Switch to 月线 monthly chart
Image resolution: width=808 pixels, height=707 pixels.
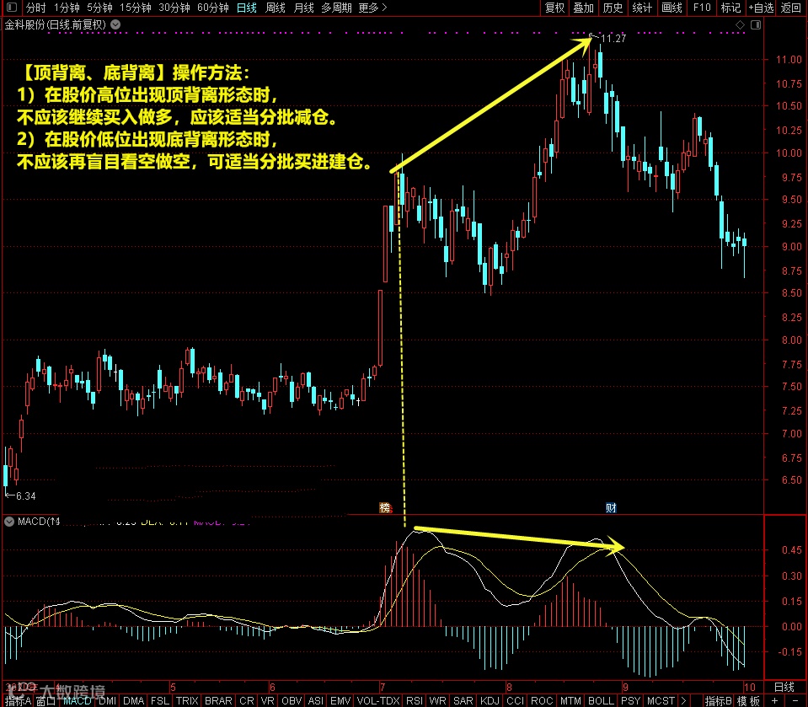(x=303, y=8)
